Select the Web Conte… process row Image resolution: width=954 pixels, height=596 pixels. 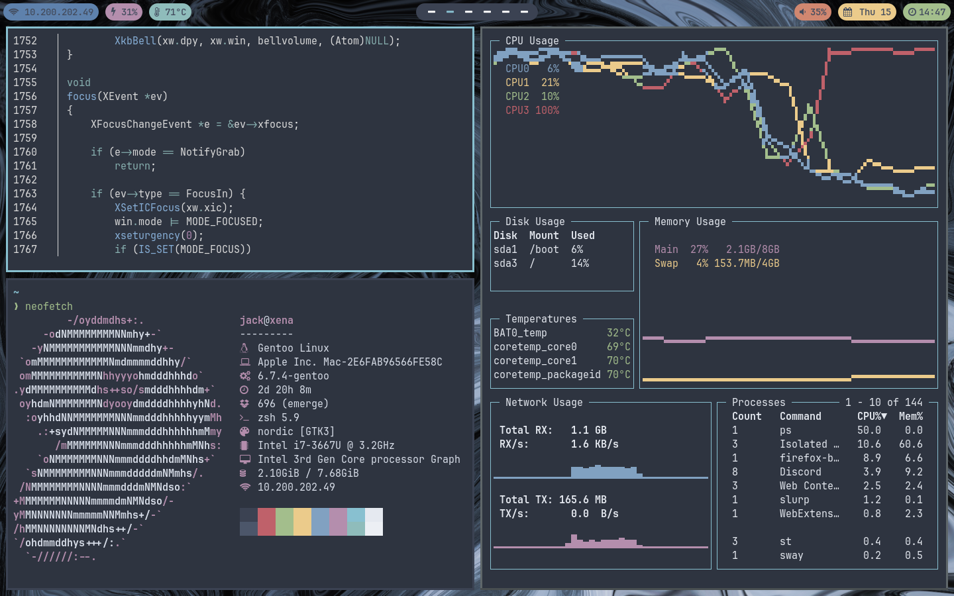827,485
